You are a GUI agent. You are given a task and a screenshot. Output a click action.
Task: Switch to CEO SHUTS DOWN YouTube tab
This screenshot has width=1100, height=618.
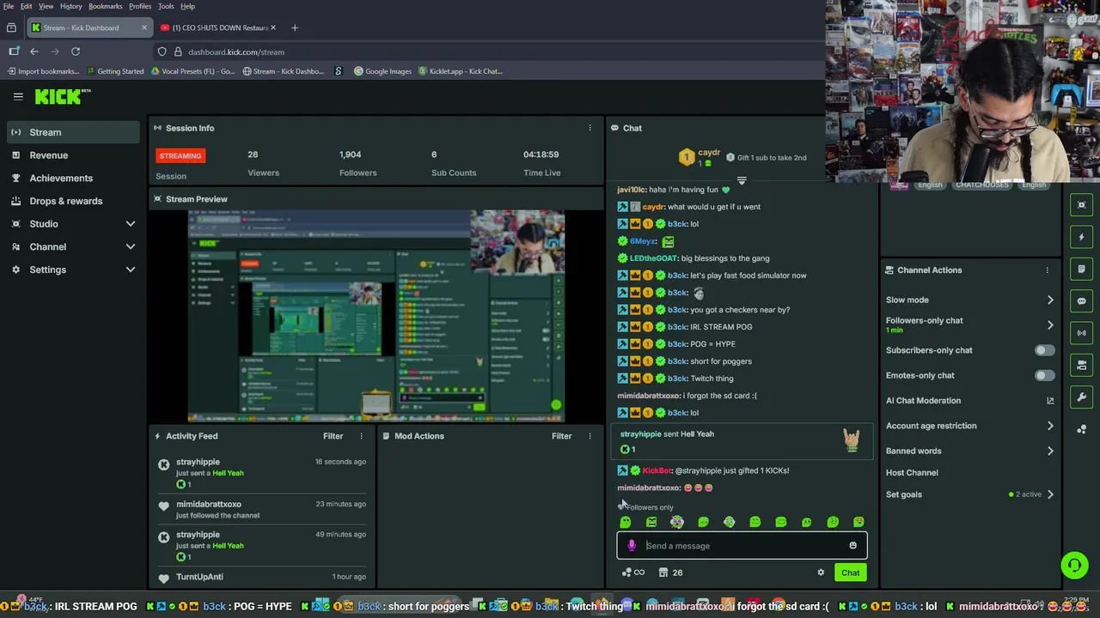pyautogui.click(x=218, y=27)
